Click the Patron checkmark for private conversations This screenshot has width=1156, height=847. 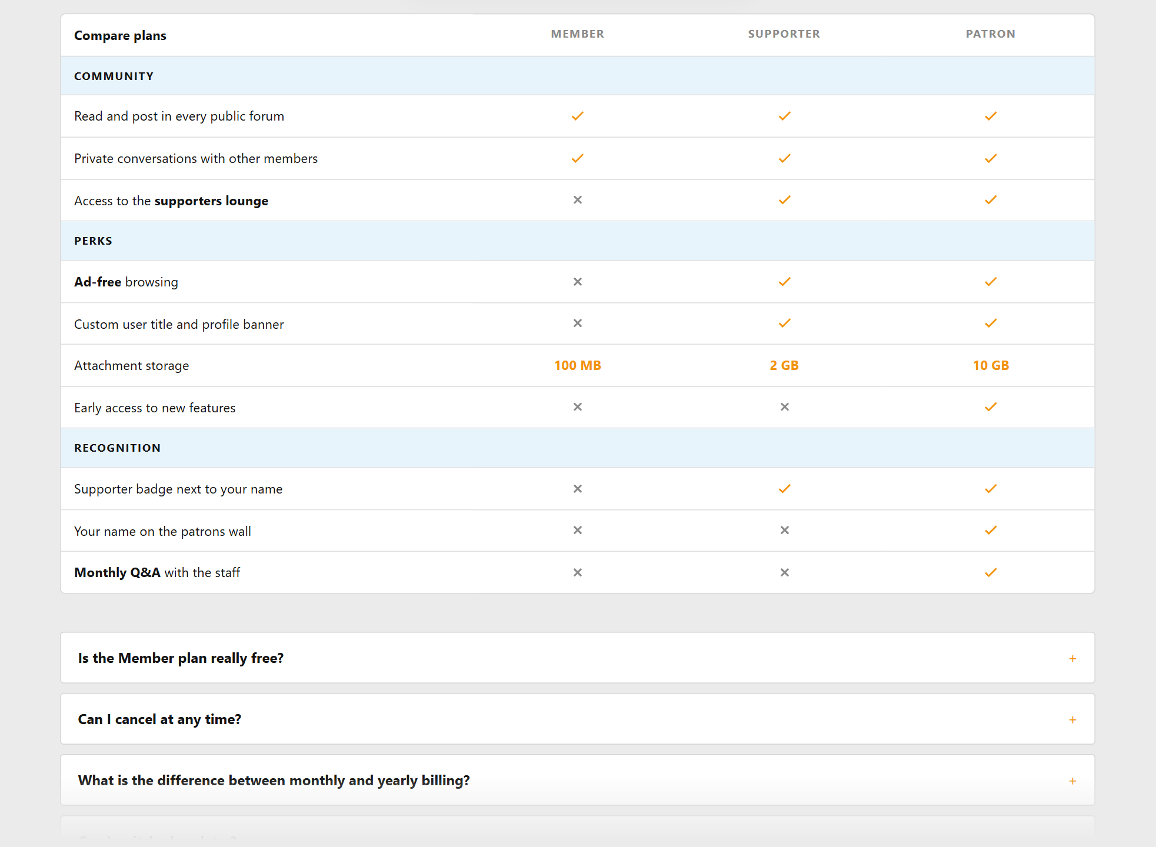coord(991,159)
